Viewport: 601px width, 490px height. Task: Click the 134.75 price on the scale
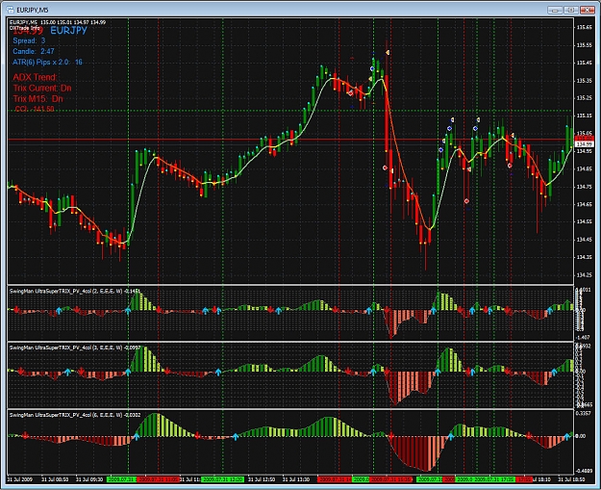click(584, 187)
